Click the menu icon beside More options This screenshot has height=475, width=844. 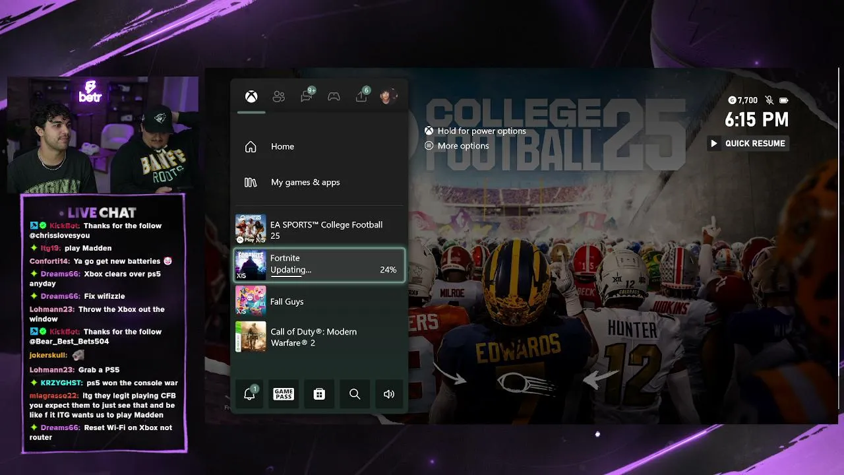point(429,146)
